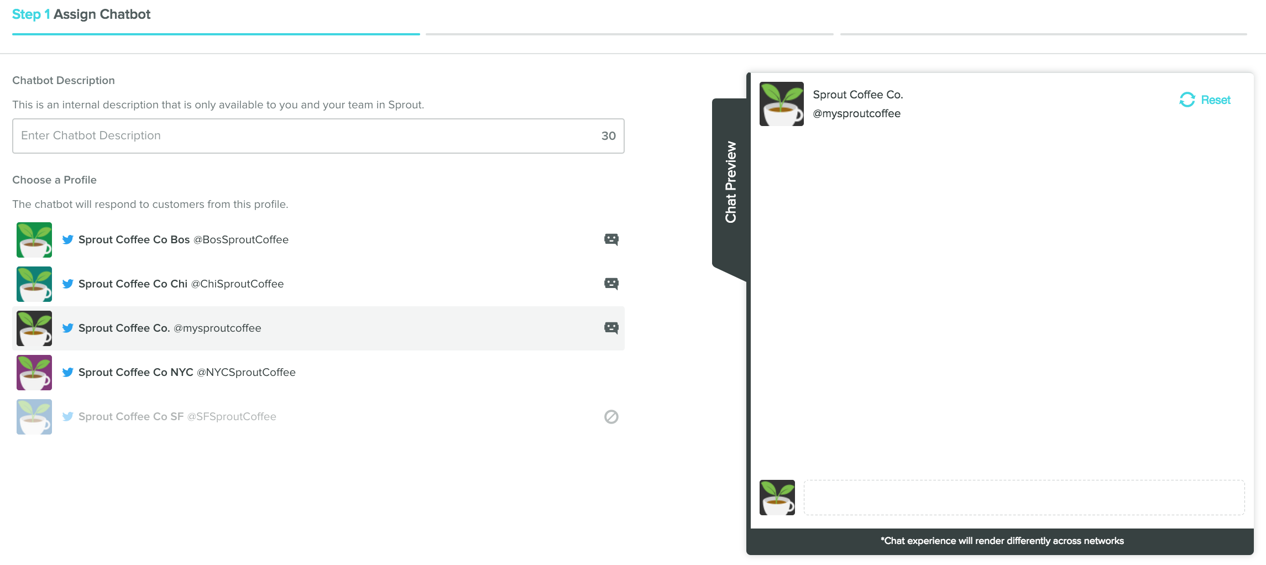Click the disabled circle icon on the SFSproutCoffee row
This screenshot has width=1266, height=565.
(611, 417)
